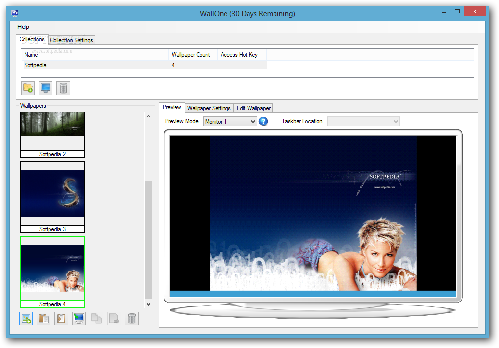Open the Preview Mode Monitor 1 dropdown
This screenshot has height=348, width=499.
pos(230,121)
